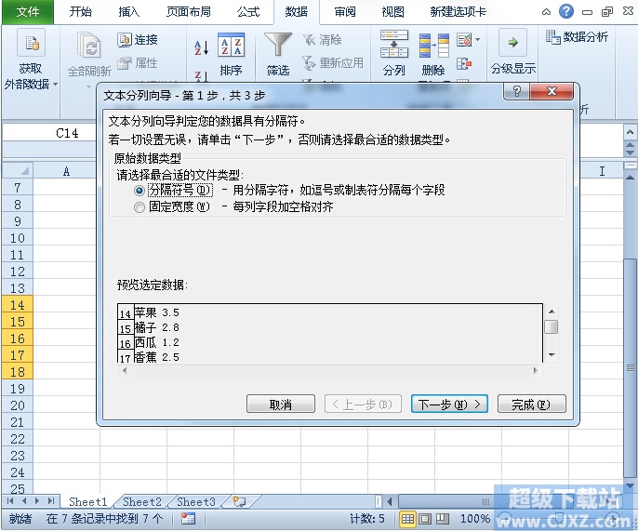Screen dimensions: 638x531
Task: Switch to Sheet3 worksheet tab
Action: [x=195, y=501]
